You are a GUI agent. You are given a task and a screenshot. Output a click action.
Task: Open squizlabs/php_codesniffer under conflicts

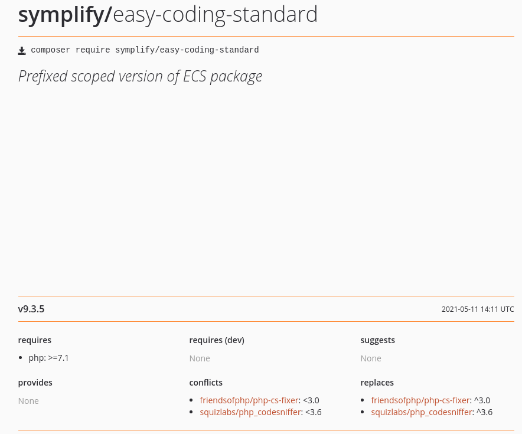250,412
